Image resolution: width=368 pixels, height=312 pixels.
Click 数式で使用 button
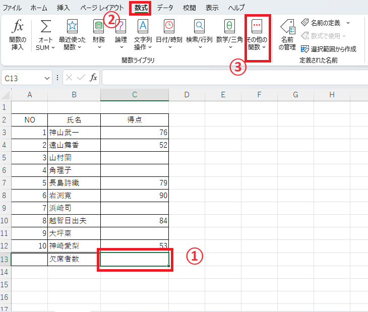click(x=324, y=36)
